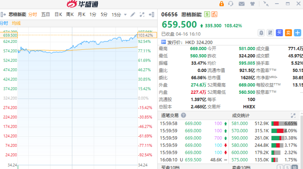Open help for 逐笔交易

click(x=183, y=116)
